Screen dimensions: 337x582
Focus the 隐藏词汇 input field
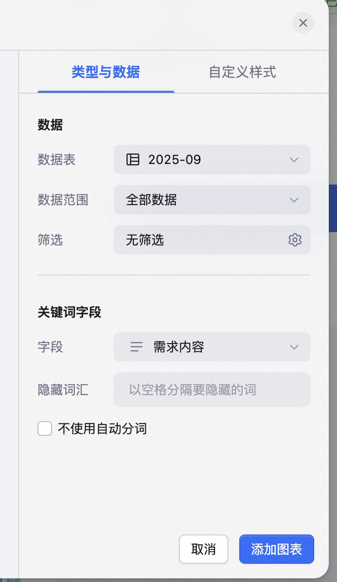pos(212,390)
